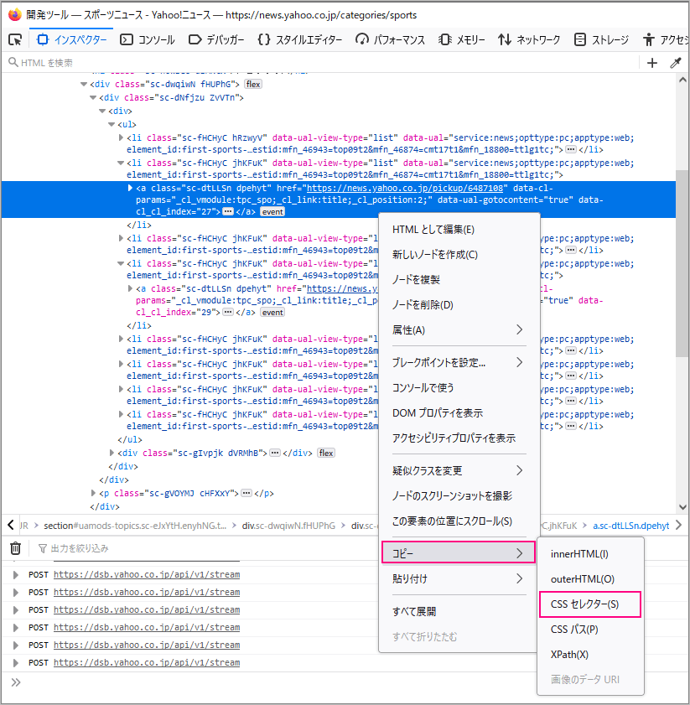Move breadcrumbs right with the arrow

click(679, 525)
